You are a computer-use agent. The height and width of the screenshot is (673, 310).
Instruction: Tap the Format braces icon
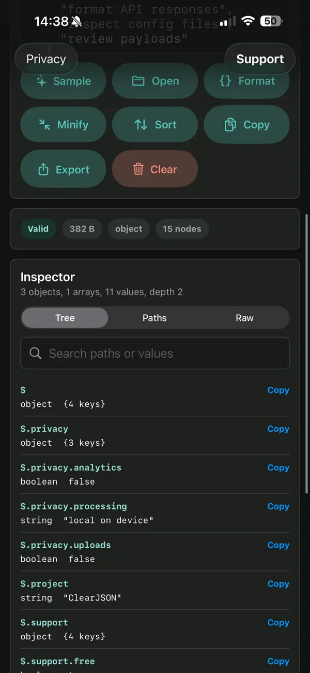coord(225,81)
